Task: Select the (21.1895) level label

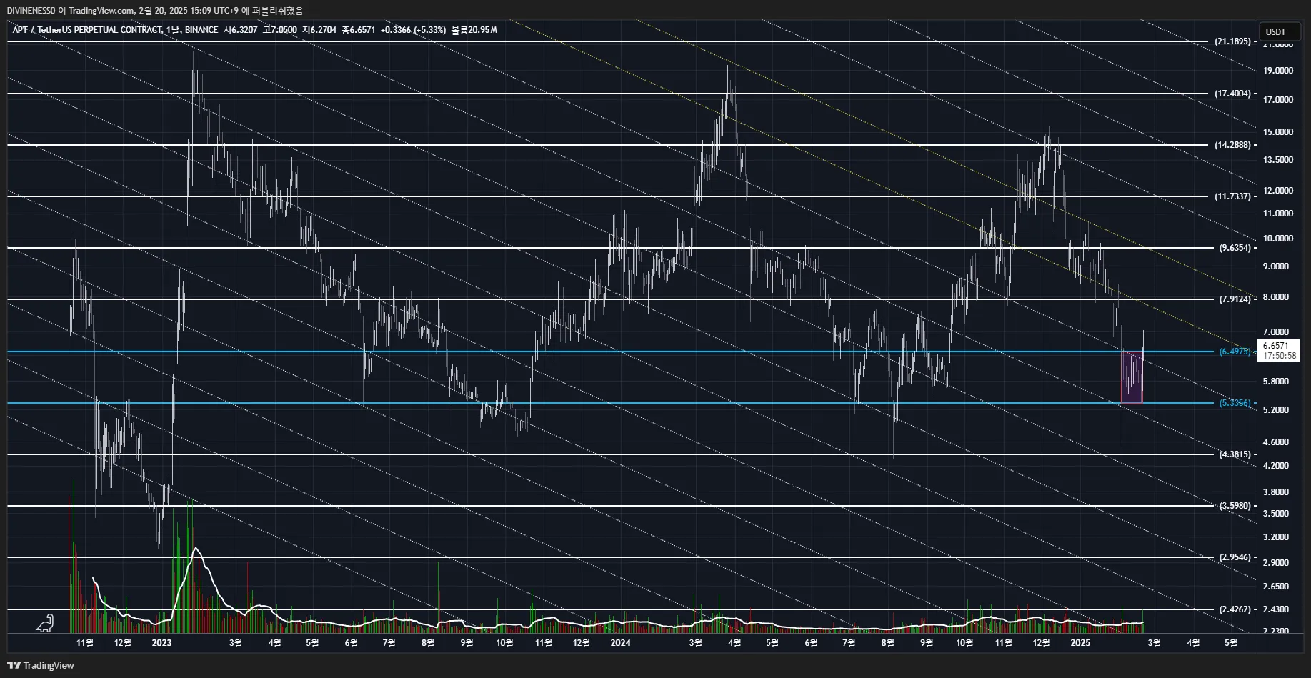Action: coord(1233,41)
